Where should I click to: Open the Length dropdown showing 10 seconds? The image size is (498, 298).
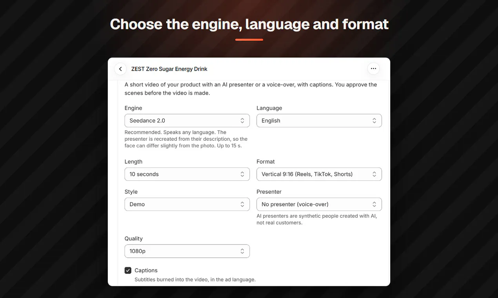(x=187, y=174)
